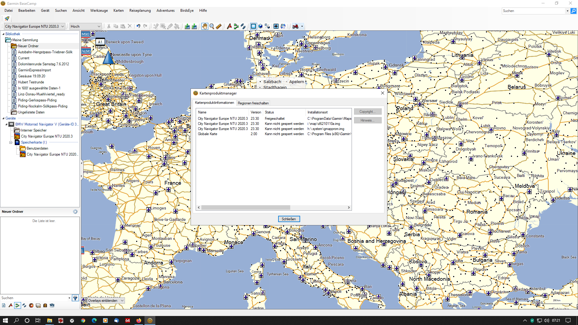Select the new waypoint flag tool
Image resolution: width=578 pixels, height=325 pixels.
tap(229, 26)
